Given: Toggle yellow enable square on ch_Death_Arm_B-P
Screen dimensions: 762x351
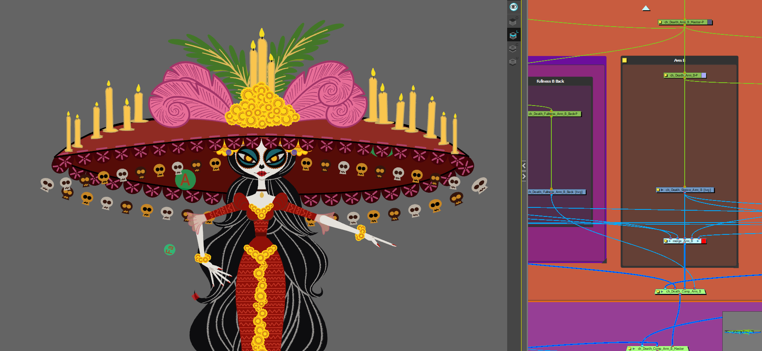Looking at the screenshot, I should tap(666, 75).
